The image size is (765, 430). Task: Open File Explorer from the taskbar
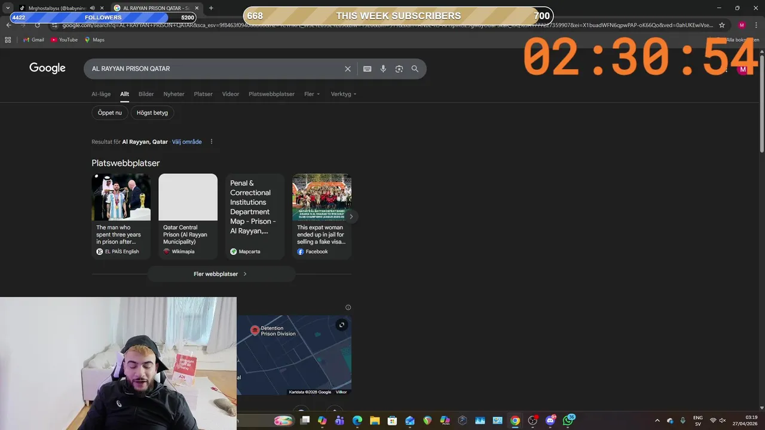(375, 420)
